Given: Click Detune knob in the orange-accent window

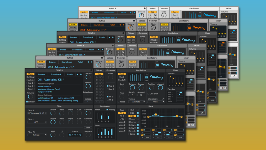Looking at the screenshot, I should tap(131, 28).
